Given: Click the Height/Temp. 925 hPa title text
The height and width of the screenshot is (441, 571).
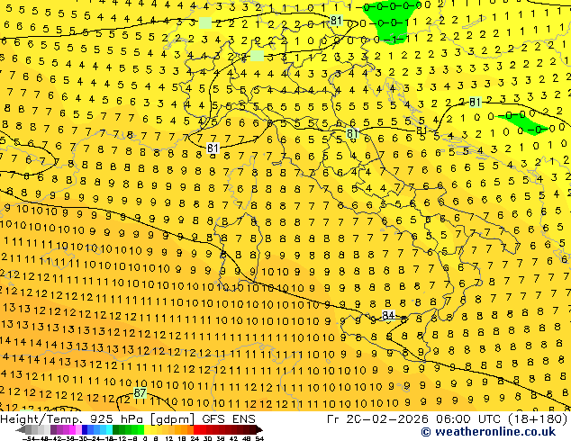Looking at the screenshot, I should (x=74, y=418).
